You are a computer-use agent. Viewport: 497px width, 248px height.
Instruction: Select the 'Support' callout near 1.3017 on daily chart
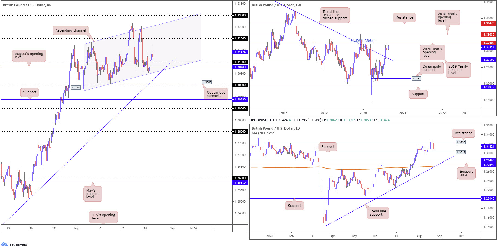pos(328,147)
